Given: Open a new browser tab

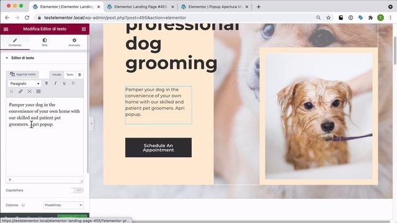Looking at the screenshot, I should tap(259, 7).
